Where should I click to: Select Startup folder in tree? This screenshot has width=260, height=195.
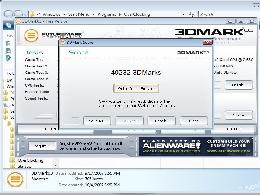(24, 166)
